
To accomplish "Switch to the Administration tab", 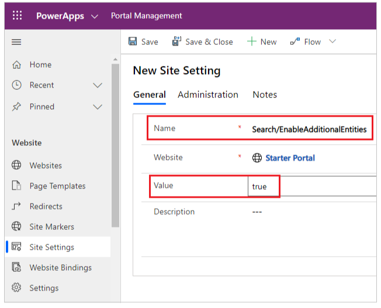I will [208, 94].
